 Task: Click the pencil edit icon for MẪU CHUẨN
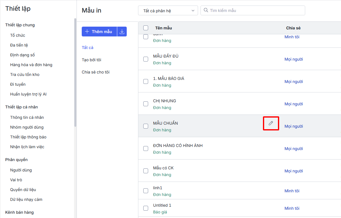[x=271, y=123]
